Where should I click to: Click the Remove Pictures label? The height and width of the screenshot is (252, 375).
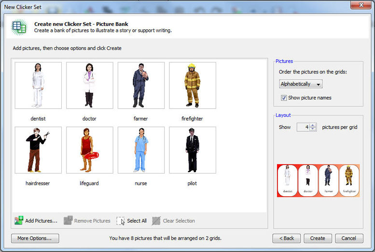pyautogui.click(x=92, y=221)
